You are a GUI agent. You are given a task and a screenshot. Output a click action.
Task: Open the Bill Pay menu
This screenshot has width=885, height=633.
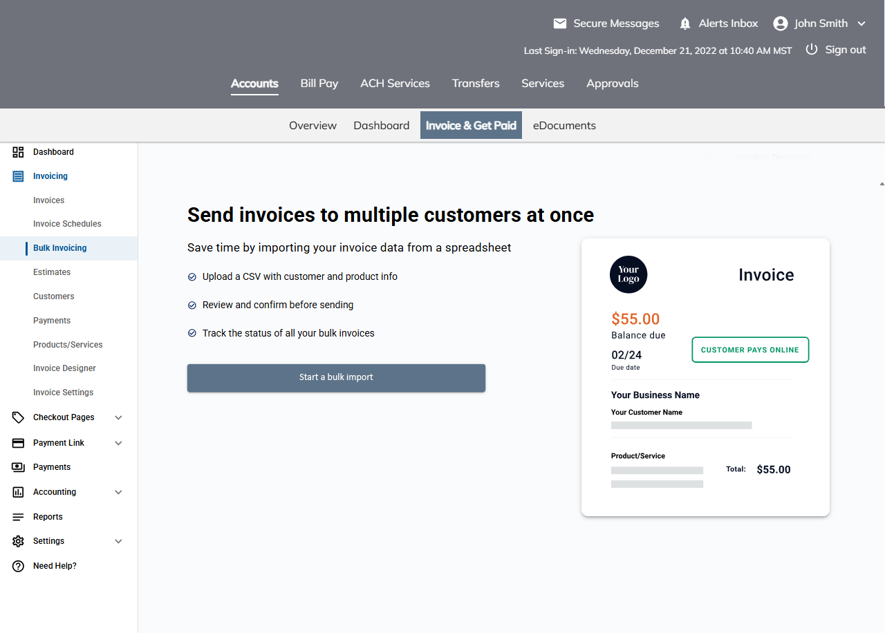point(319,84)
